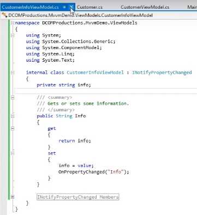Click the 'return info;' statement
Viewport: 197px width, 215px height.
(75, 141)
